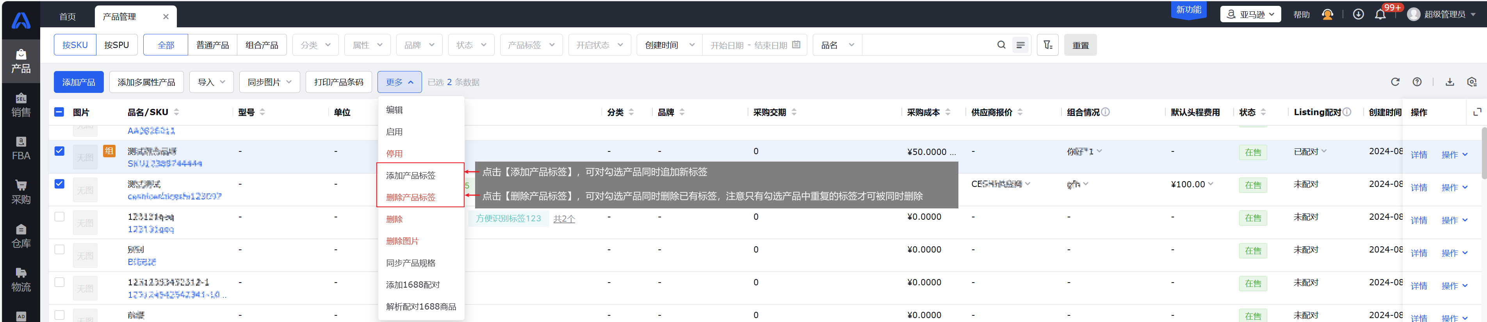Select 按SPU view toggle
This screenshot has height=322, width=1487.
(117, 45)
